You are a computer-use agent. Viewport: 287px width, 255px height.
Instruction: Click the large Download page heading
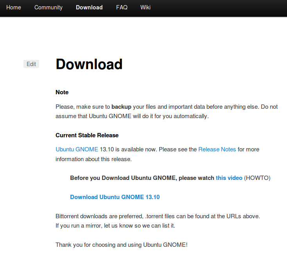[89, 64]
